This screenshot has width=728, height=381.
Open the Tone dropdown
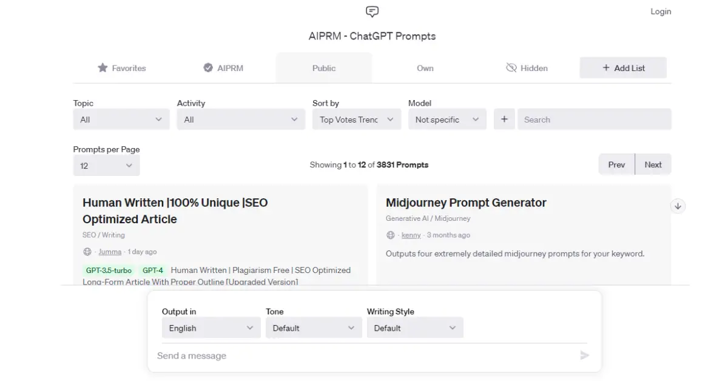coord(313,328)
